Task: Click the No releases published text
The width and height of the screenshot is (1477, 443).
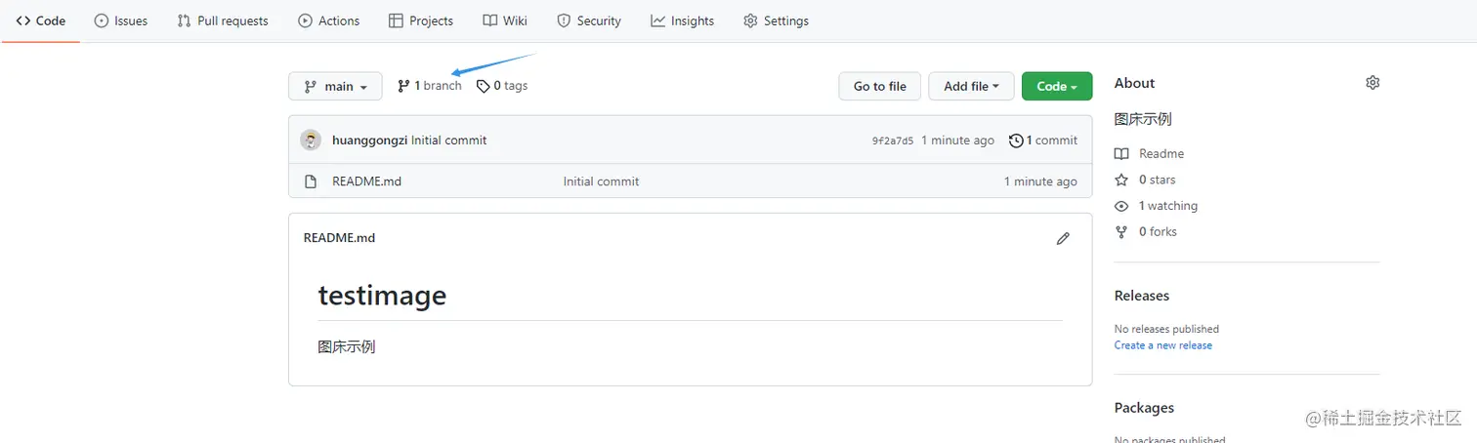Action: point(1166,329)
